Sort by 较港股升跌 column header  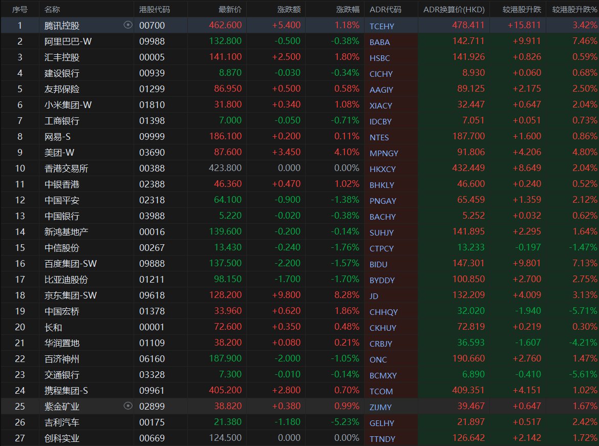522,10
